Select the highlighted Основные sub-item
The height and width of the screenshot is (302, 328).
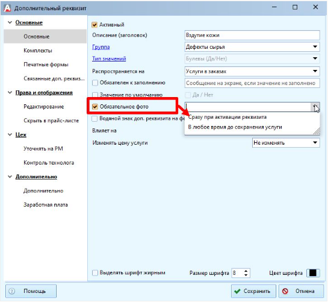tap(45, 36)
